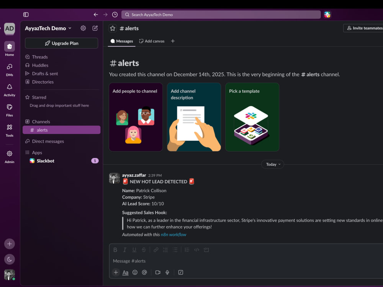Go back with the left arrow
The height and width of the screenshot is (287, 383).
[96, 15]
